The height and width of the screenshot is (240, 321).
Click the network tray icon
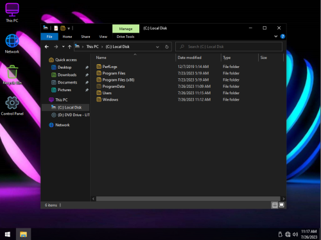288,234
